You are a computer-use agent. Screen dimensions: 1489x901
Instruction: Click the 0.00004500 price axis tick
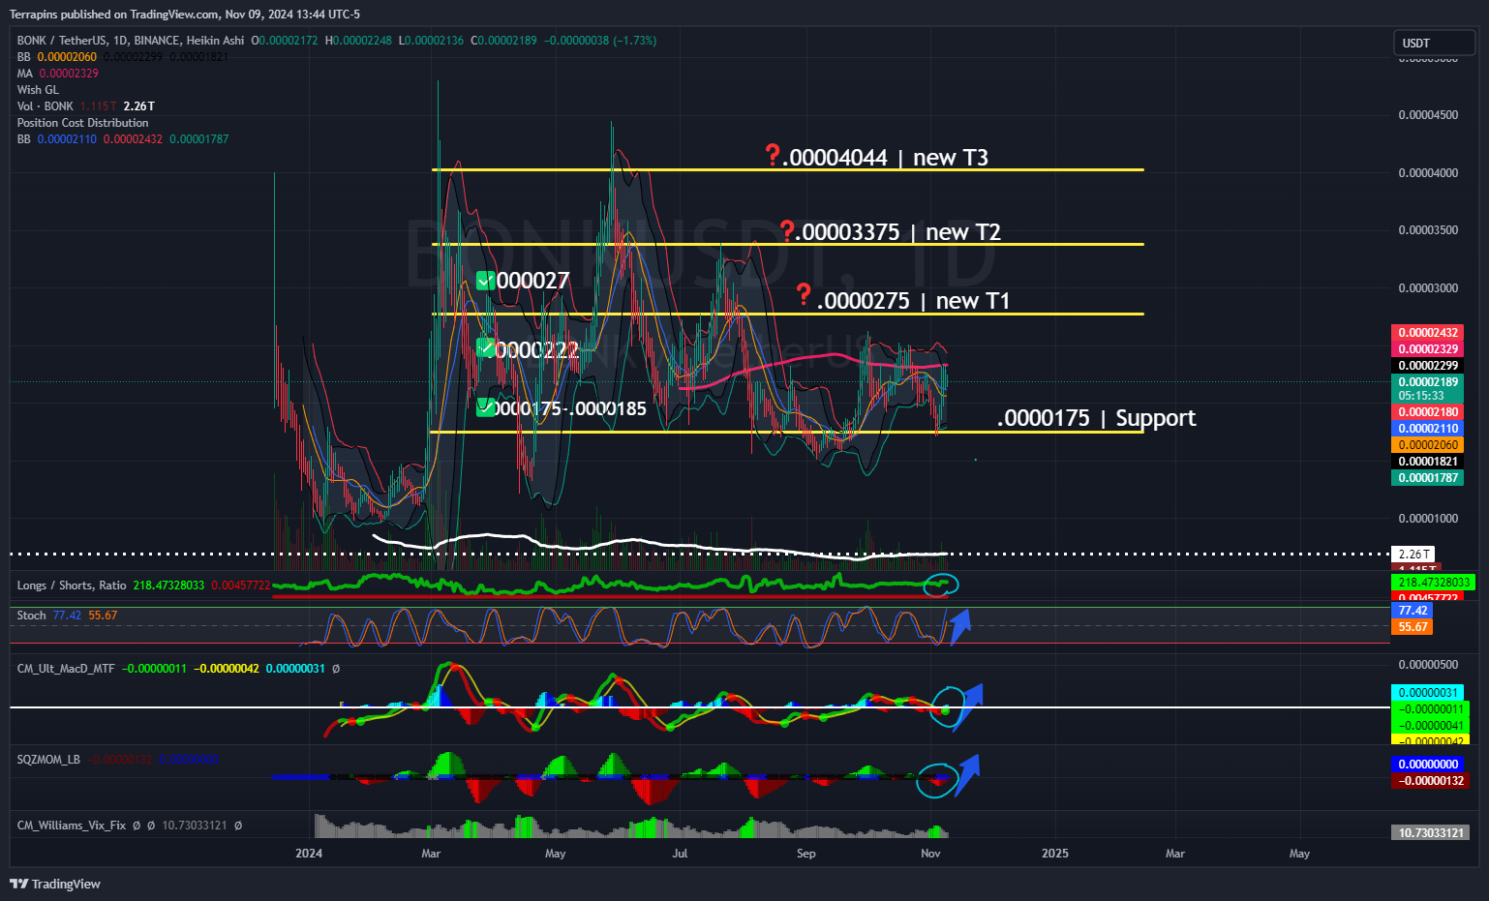point(1428,115)
